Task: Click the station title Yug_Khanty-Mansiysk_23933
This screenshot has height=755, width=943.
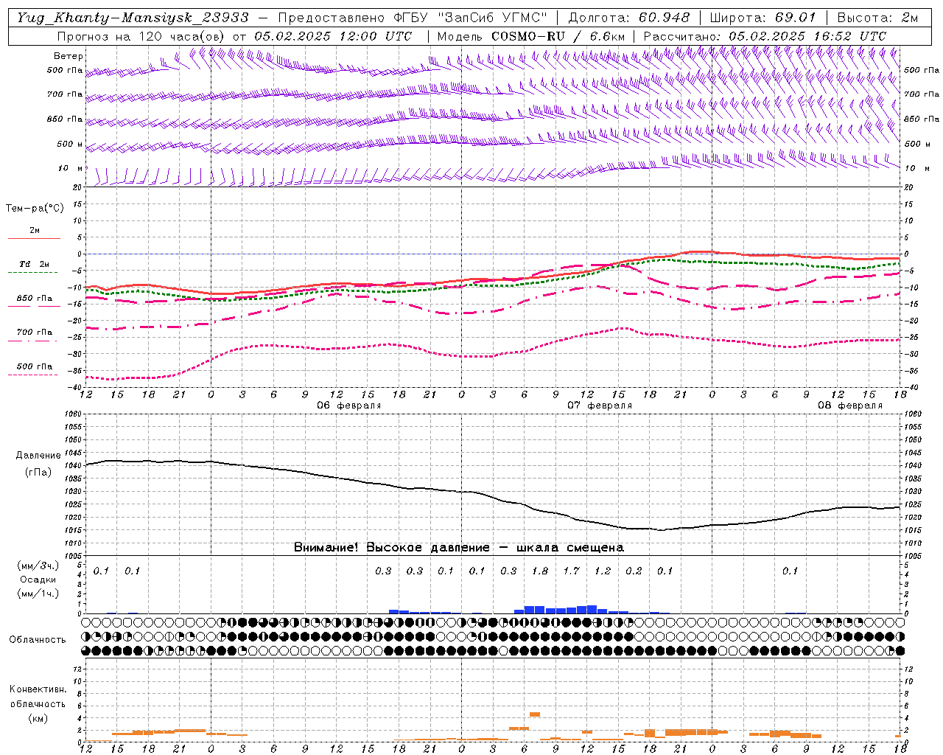Action: (x=133, y=18)
